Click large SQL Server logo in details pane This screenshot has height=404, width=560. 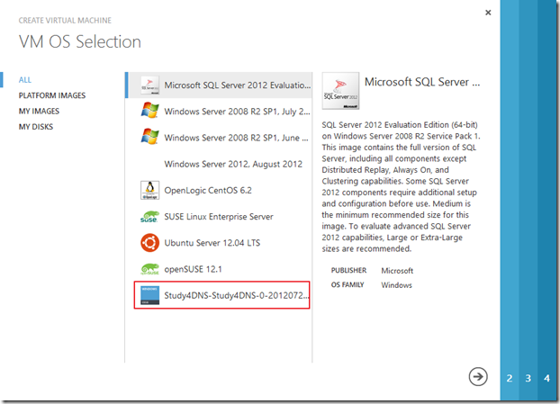click(x=340, y=91)
